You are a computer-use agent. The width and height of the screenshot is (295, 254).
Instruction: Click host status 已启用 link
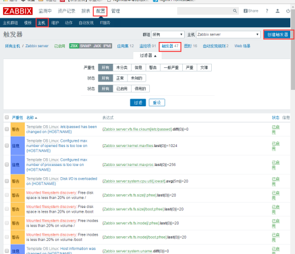coord(60,46)
